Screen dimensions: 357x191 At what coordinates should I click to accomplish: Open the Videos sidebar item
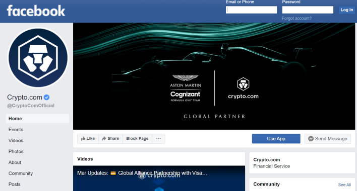[16, 140]
